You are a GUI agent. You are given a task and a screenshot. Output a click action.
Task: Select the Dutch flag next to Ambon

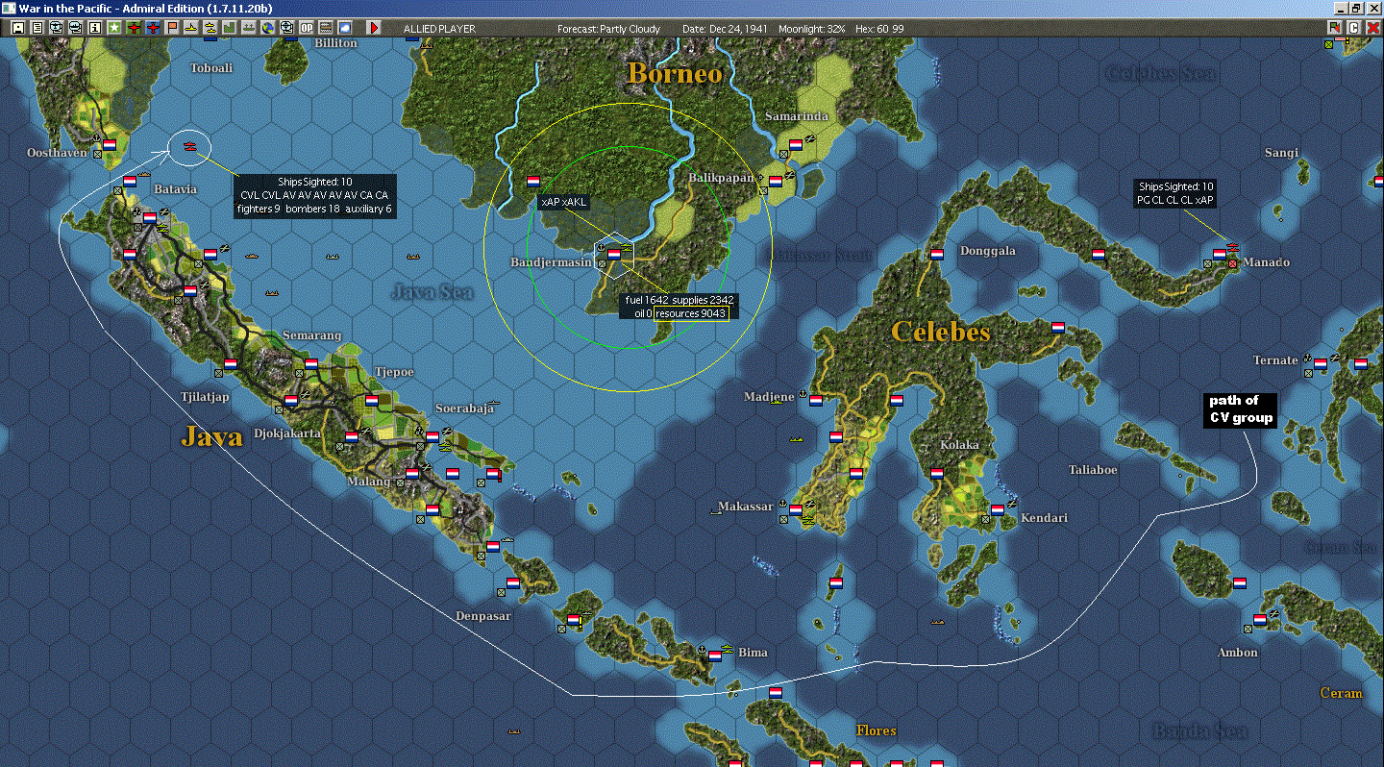tap(1260, 620)
